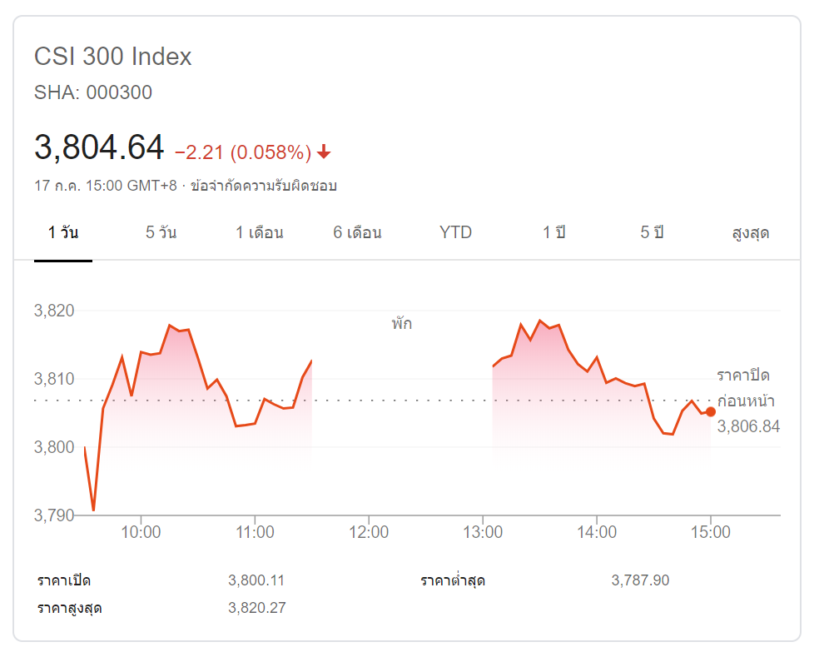Click the red down arrow icon
Viewport: 819px width, 657px height.
pyautogui.click(x=324, y=152)
